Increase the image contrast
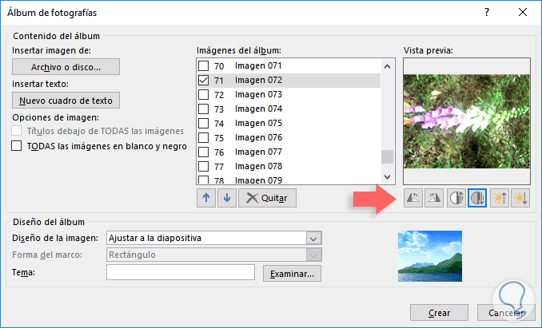The height and width of the screenshot is (328, 542). [x=456, y=198]
